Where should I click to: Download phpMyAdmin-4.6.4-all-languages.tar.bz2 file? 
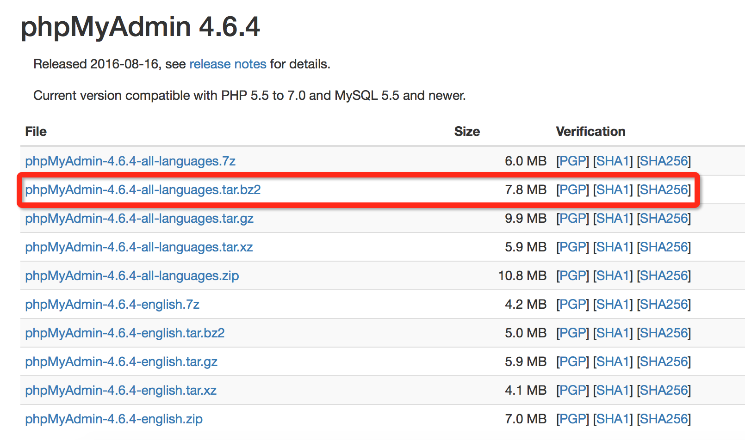coord(143,189)
